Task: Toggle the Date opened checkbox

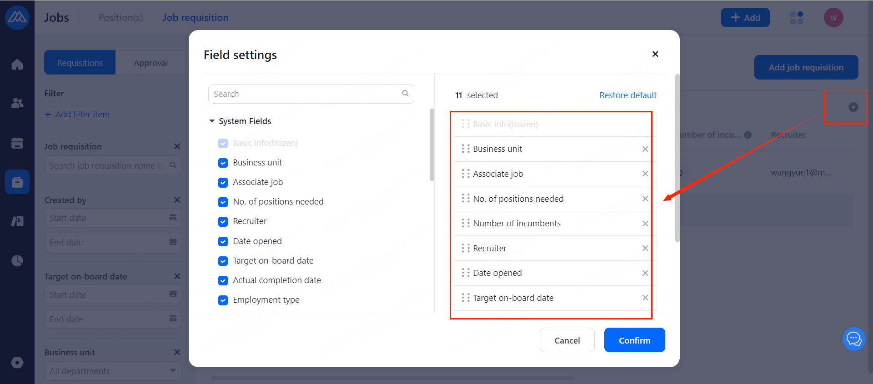Action: (223, 241)
